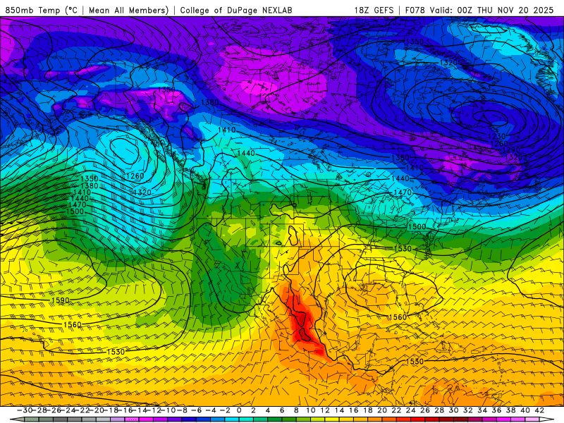
Task: Click the -24 legend value
Action: coord(68,410)
